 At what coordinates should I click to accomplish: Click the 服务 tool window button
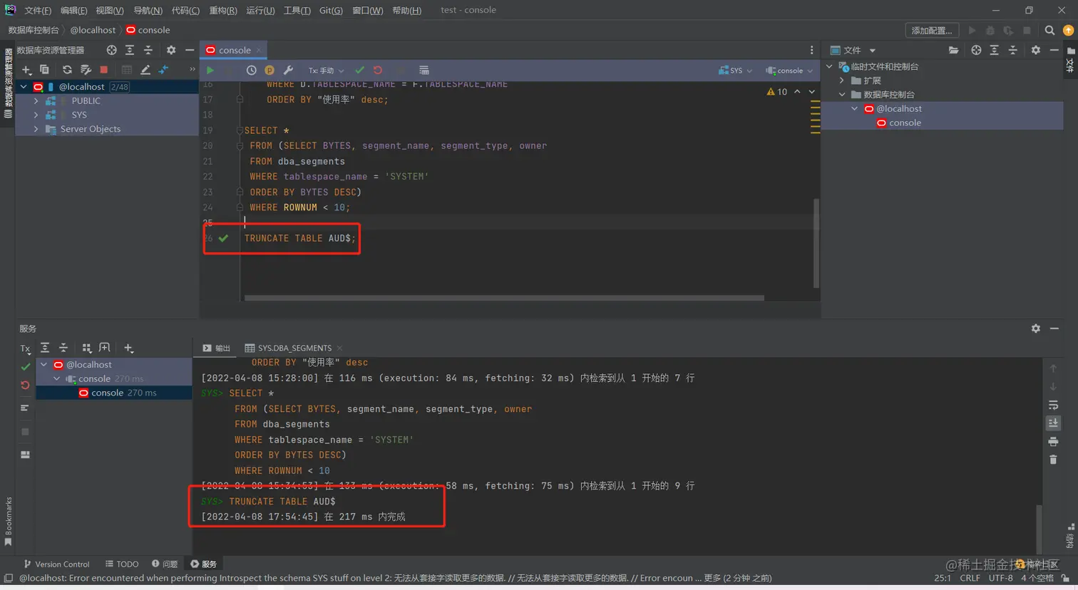[204, 564]
